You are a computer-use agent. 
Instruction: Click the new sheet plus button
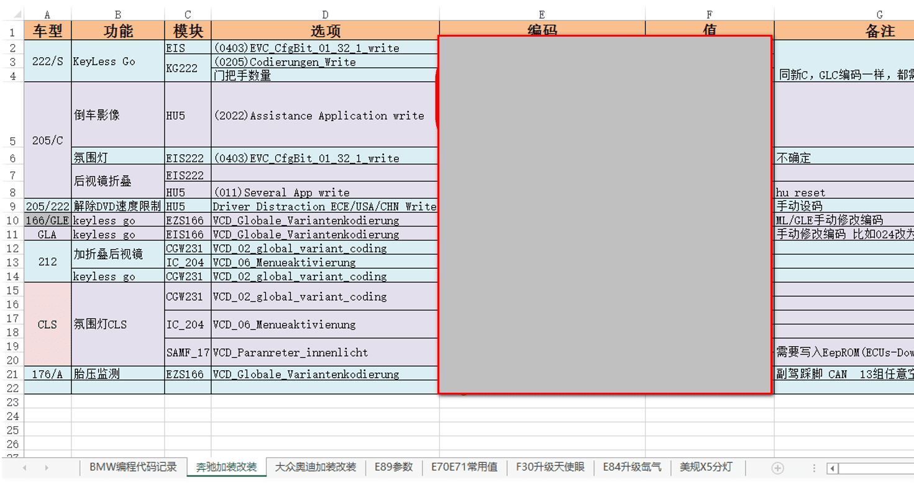pyautogui.click(x=777, y=468)
